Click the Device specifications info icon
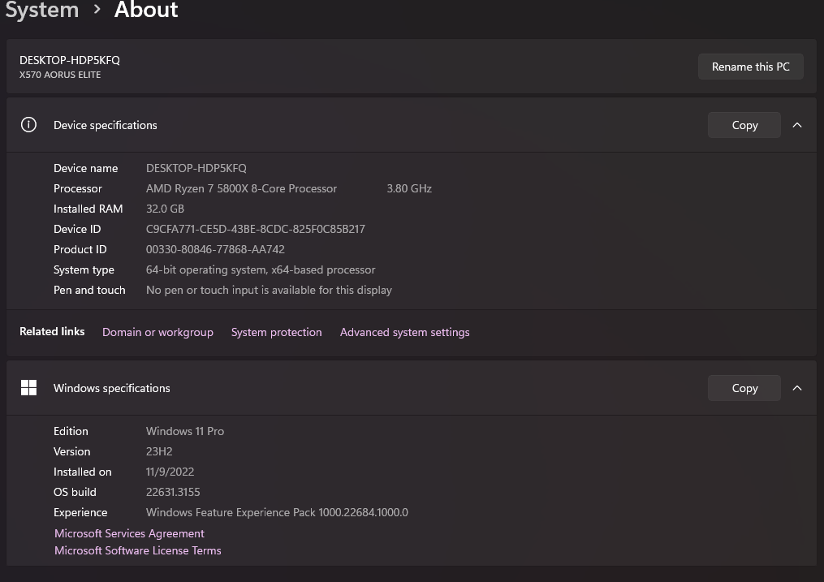This screenshot has width=824, height=582. pos(28,124)
